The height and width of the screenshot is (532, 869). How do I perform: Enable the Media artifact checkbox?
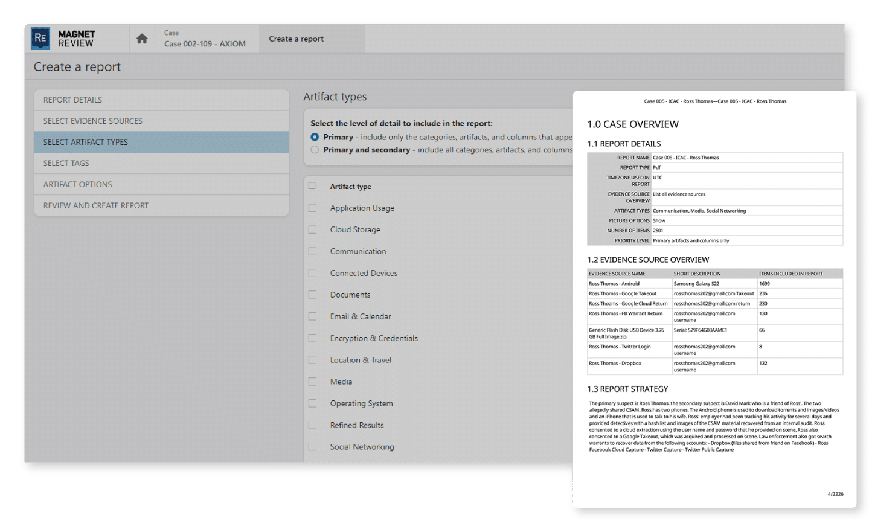[x=312, y=382]
